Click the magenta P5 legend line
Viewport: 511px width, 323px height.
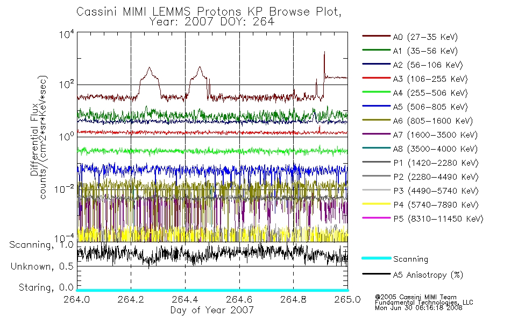click(376, 218)
